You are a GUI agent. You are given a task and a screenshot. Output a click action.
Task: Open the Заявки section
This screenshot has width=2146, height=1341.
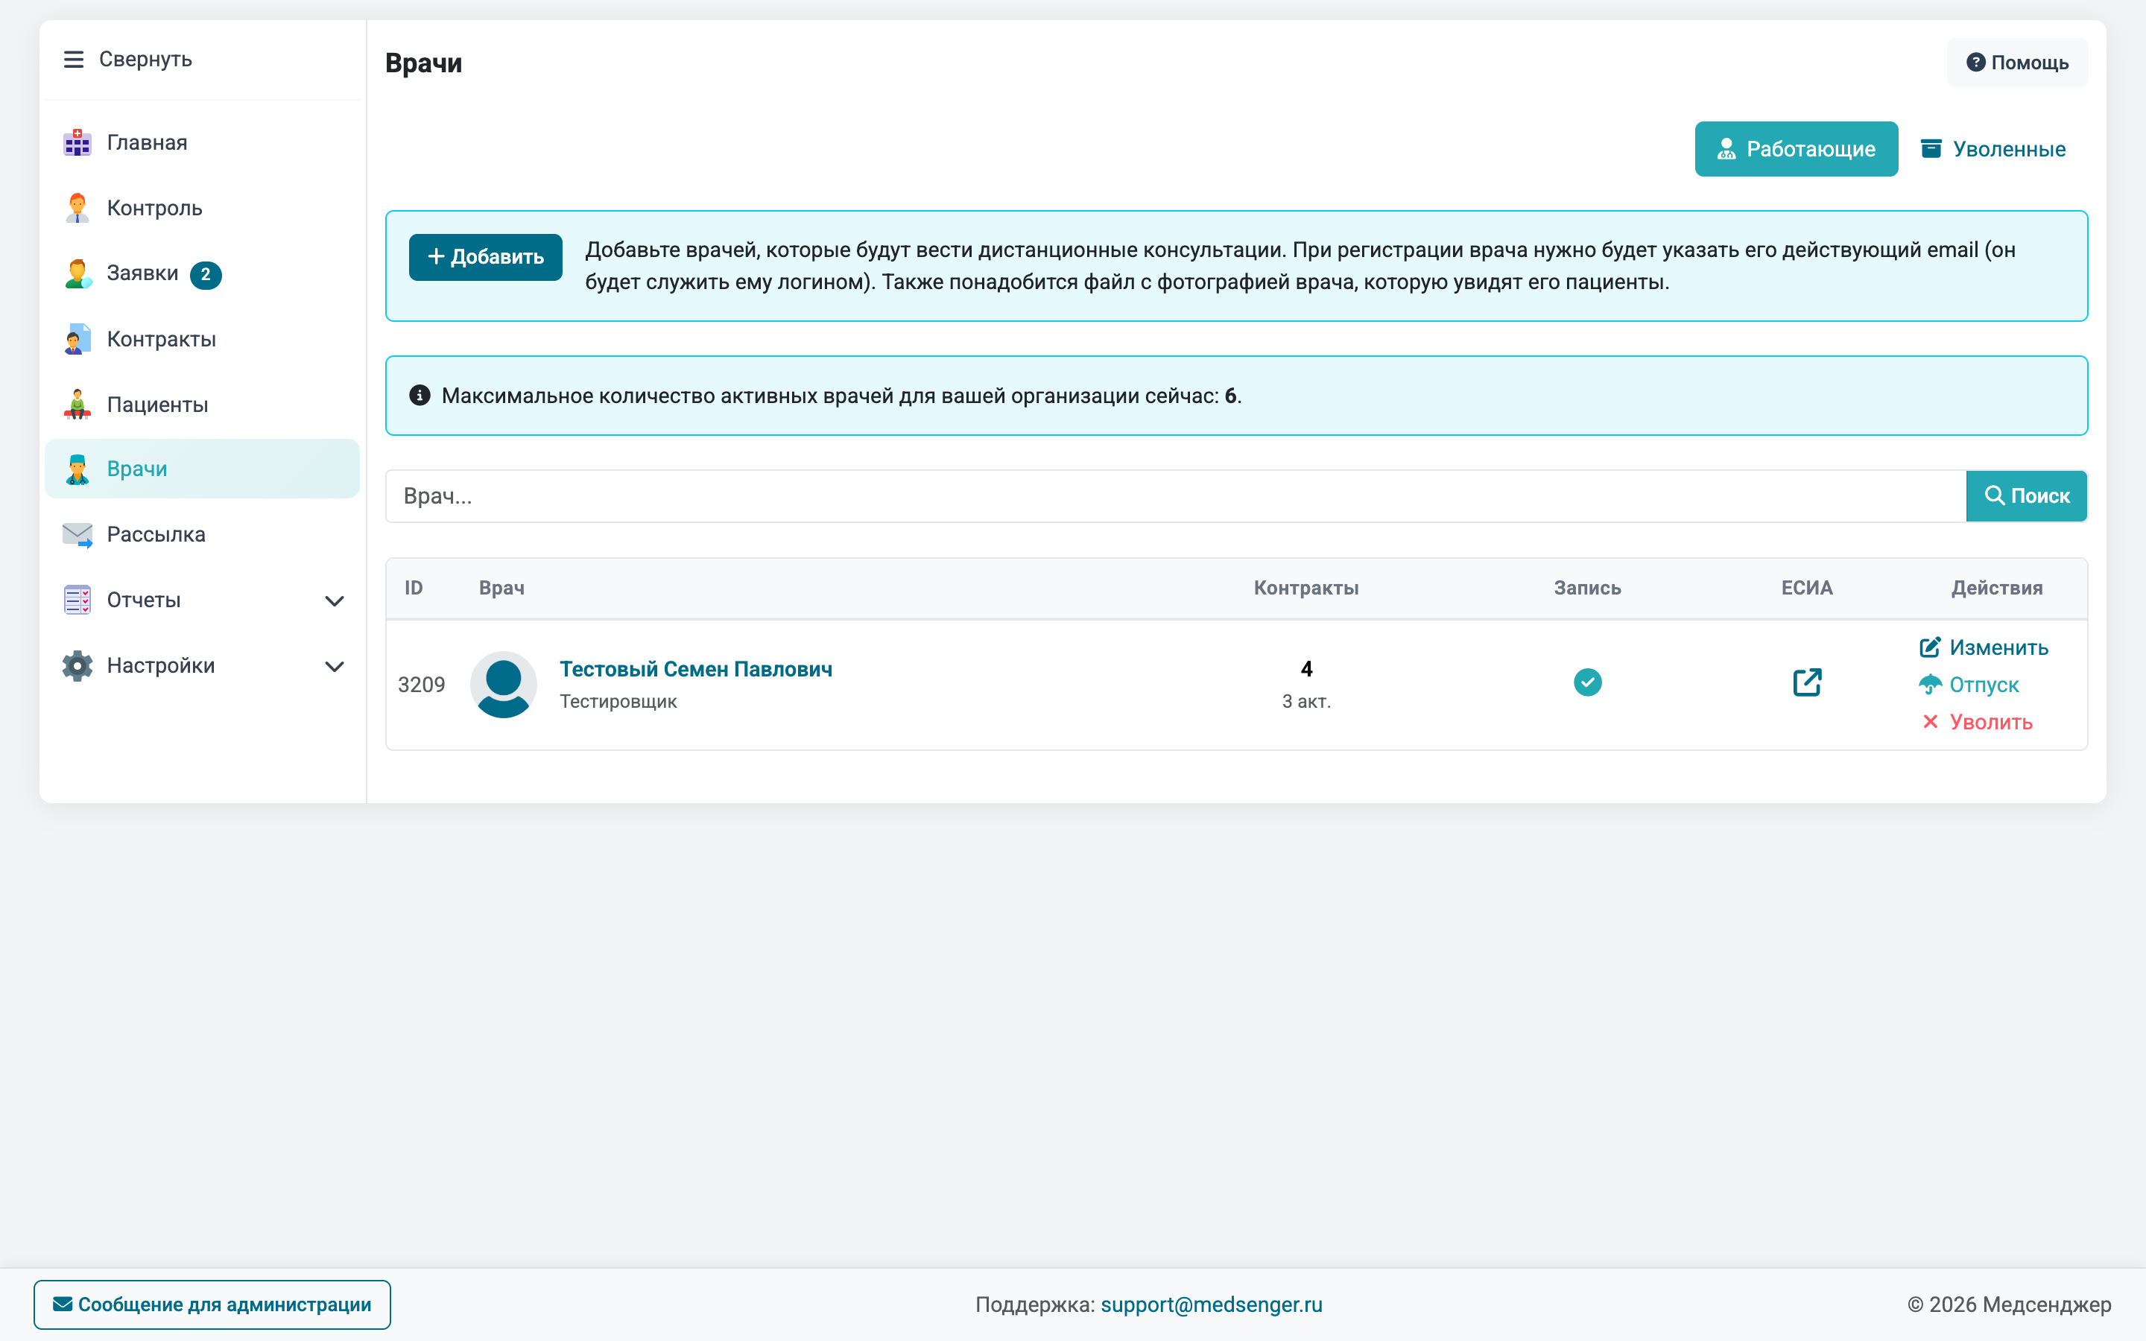[202, 273]
